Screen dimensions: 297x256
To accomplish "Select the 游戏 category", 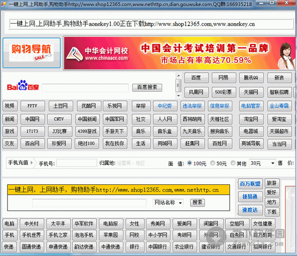I will (x=10, y=131).
